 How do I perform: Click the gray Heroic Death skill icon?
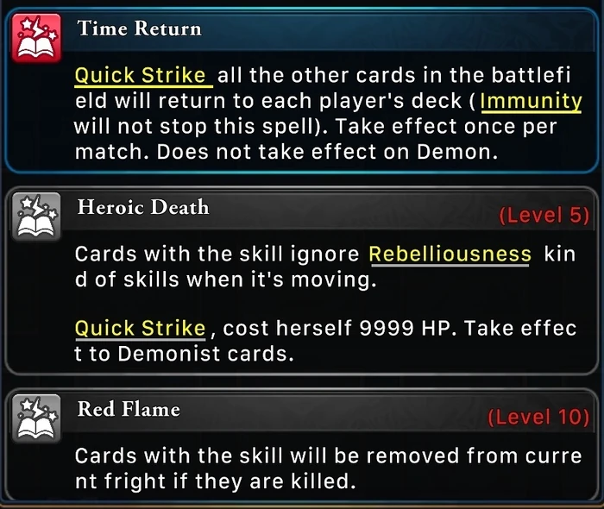pyautogui.click(x=36, y=217)
